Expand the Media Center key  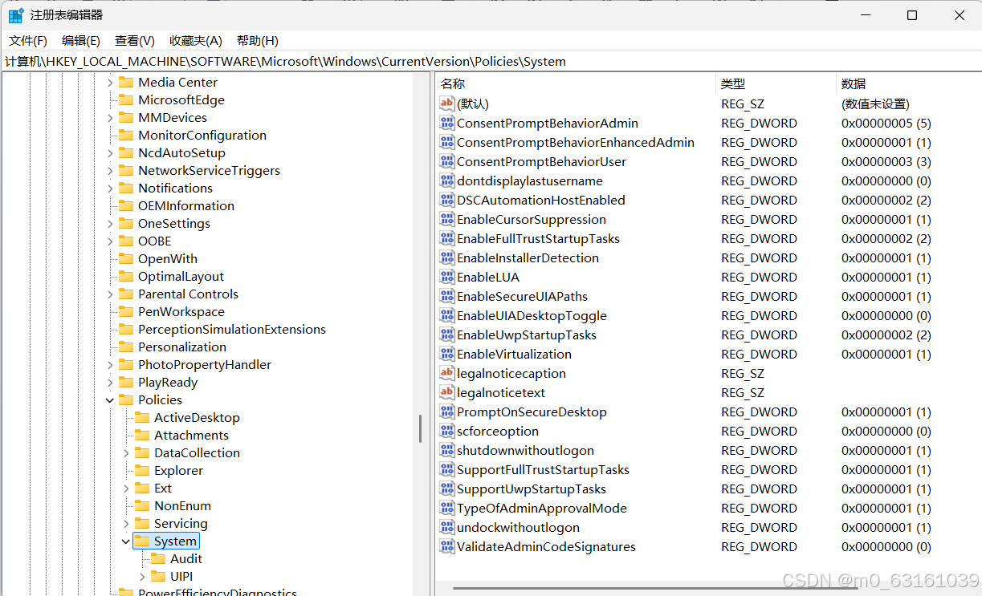tap(110, 82)
